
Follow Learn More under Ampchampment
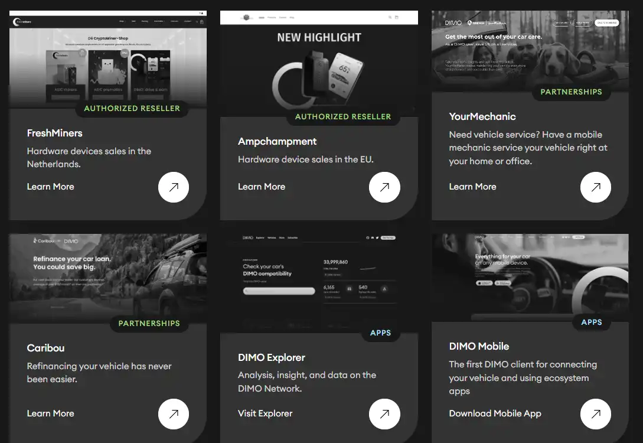pos(262,187)
